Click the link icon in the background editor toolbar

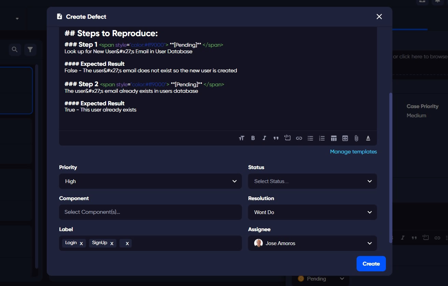[x=437, y=238]
